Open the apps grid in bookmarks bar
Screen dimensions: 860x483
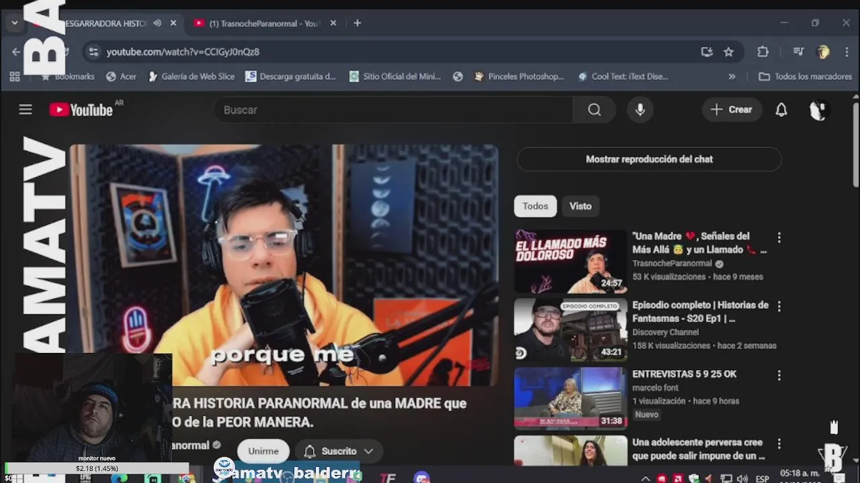(x=15, y=76)
